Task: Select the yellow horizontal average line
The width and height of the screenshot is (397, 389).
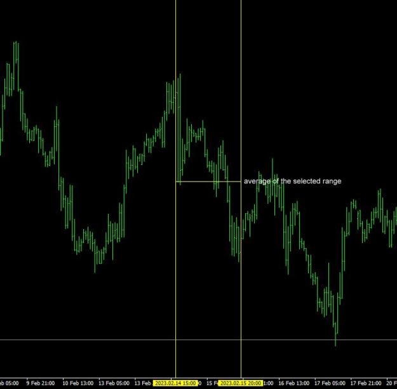Action: [x=208, y=181]
